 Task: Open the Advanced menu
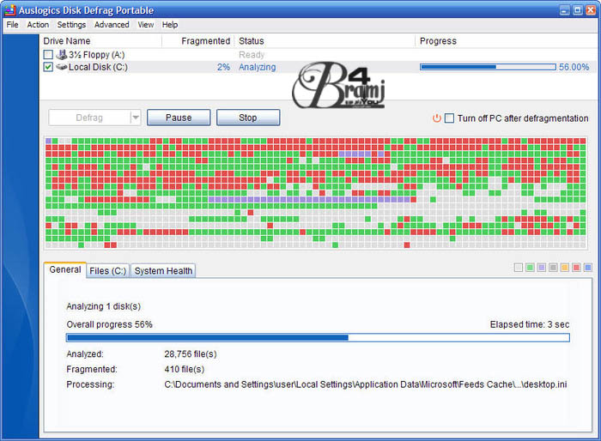point(112,25)
